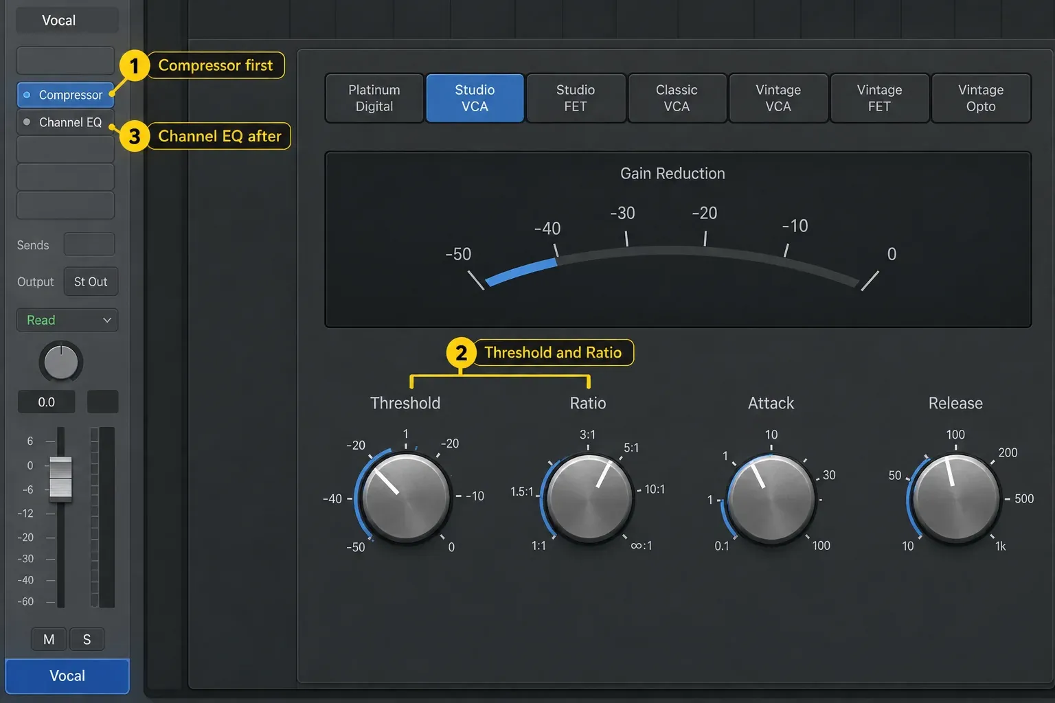Click the level meter beside the fader
1055x703 pixels.
click(x=103, y=517)
